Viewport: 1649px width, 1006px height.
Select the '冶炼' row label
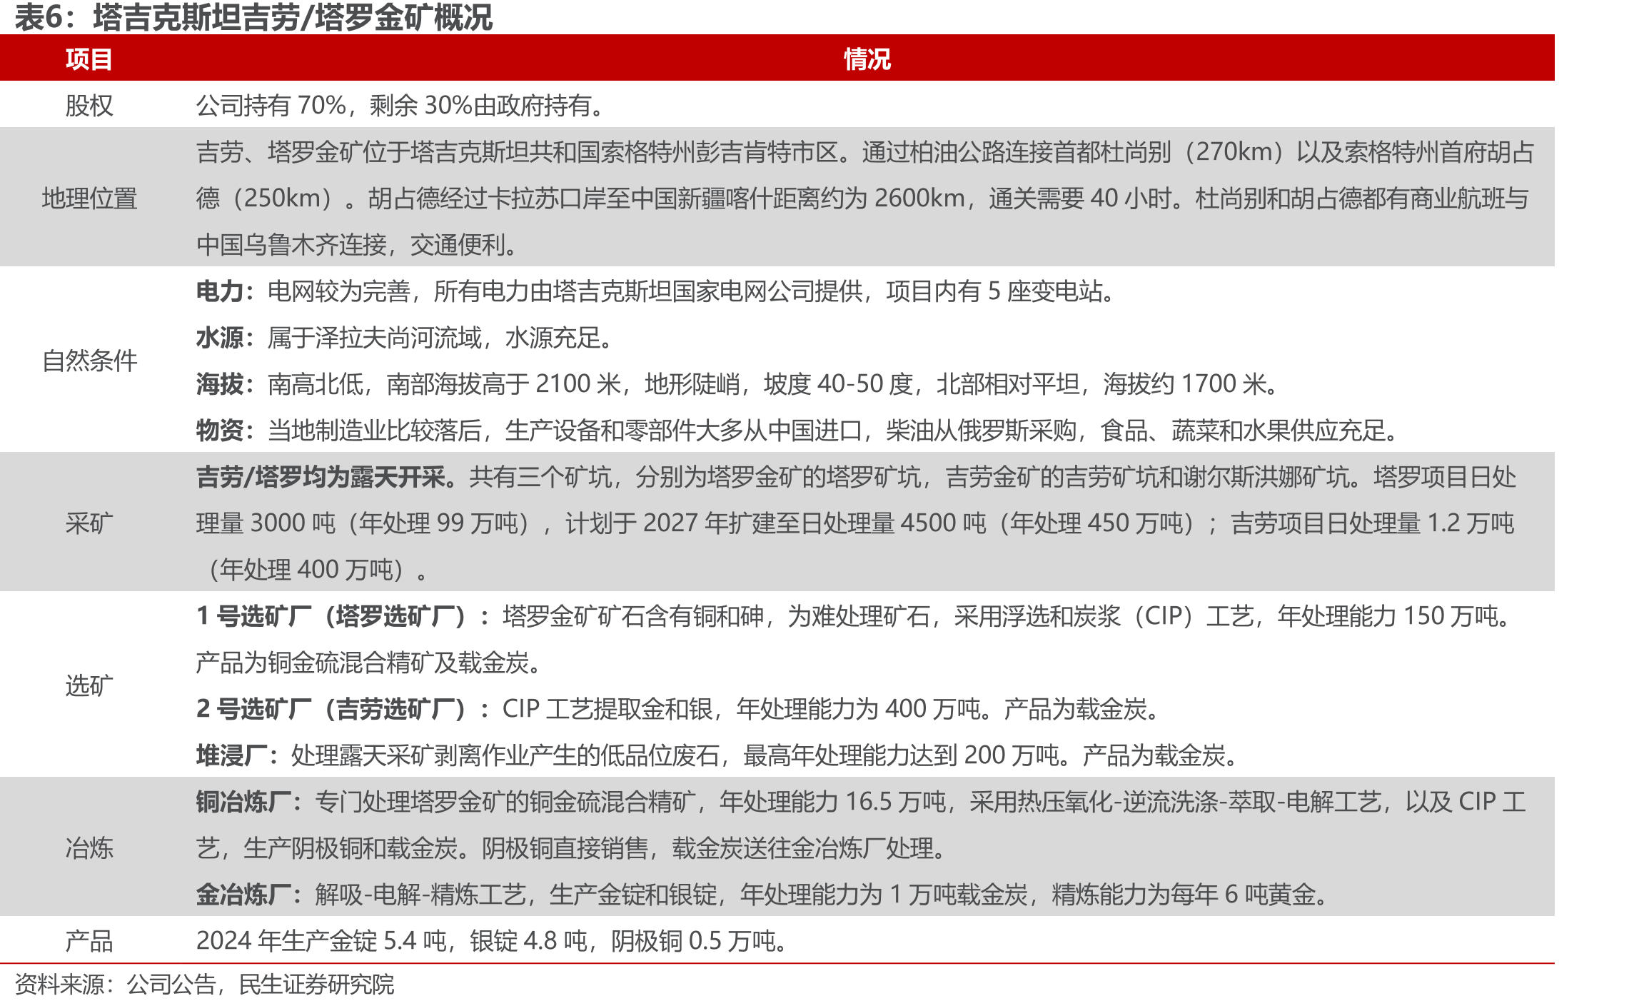point(89,848)
